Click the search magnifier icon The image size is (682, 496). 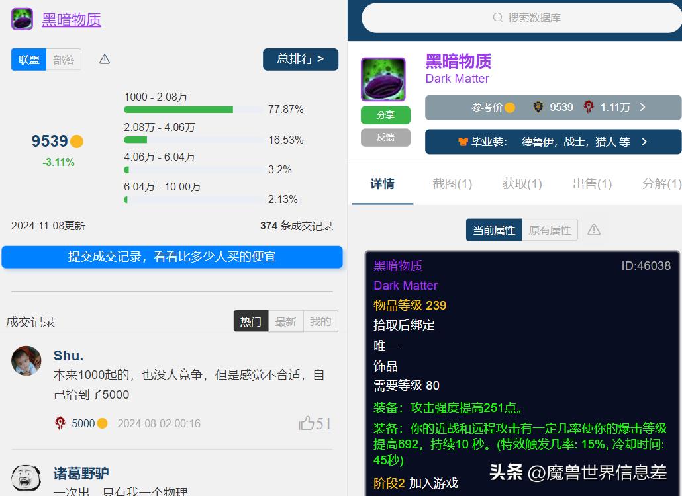tap(498, 18)
